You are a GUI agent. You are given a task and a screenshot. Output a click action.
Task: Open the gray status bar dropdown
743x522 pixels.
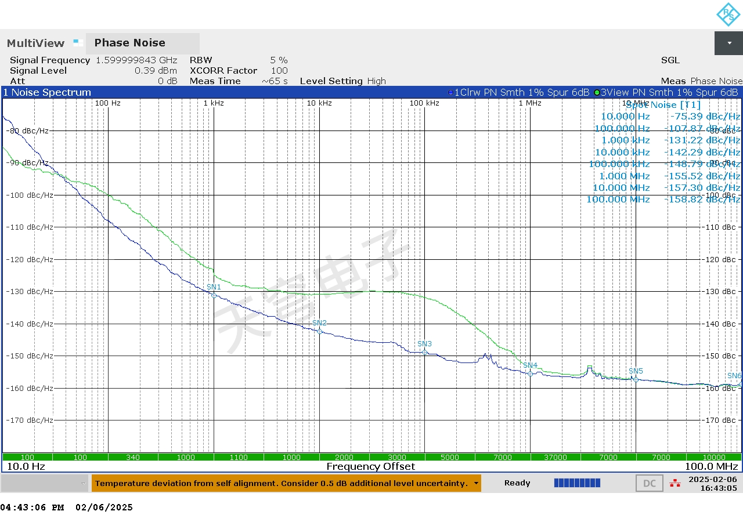[x=45, y=483]
